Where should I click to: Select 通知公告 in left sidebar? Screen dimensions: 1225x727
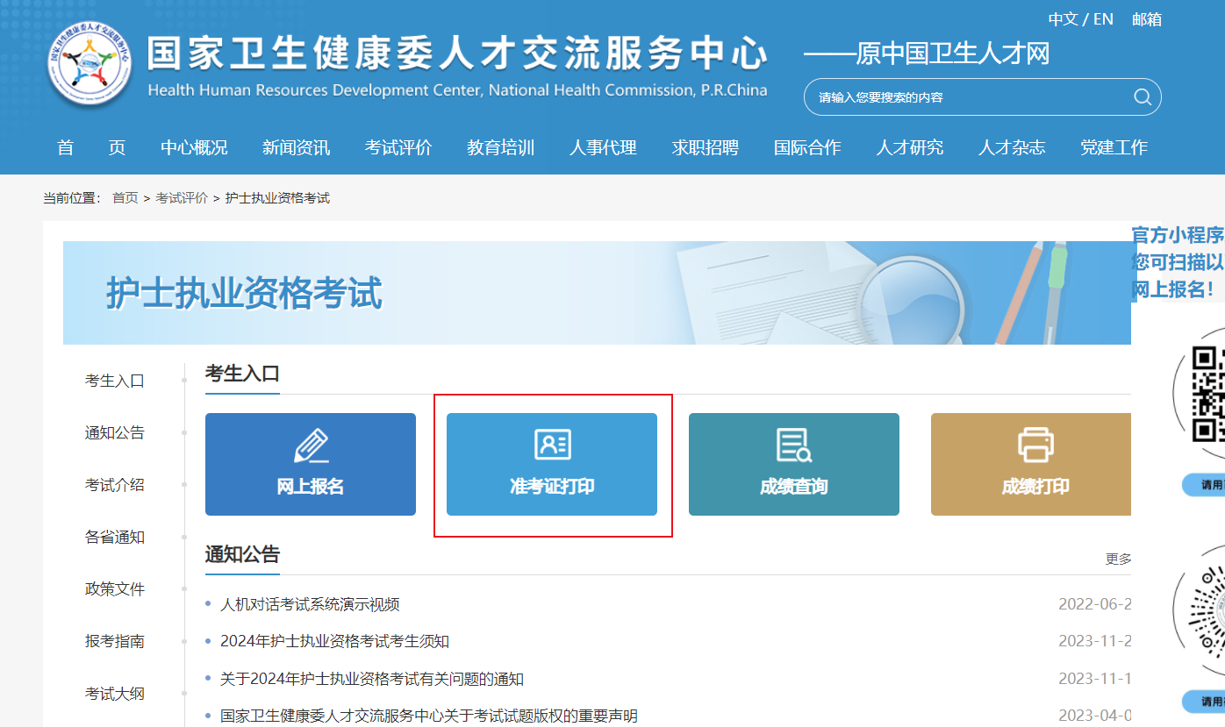115,432
